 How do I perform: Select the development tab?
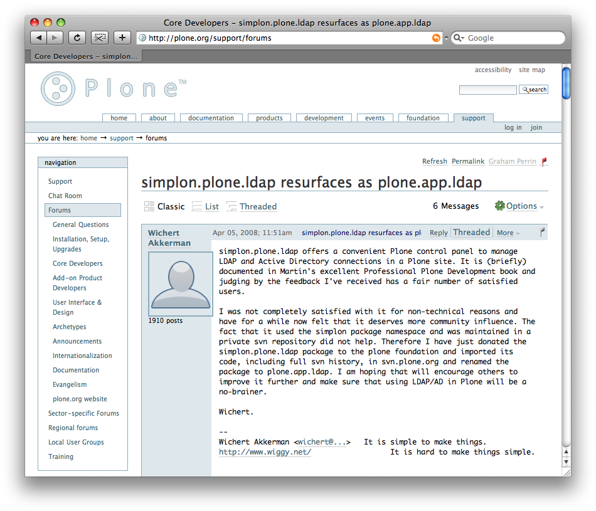(324, 118)
